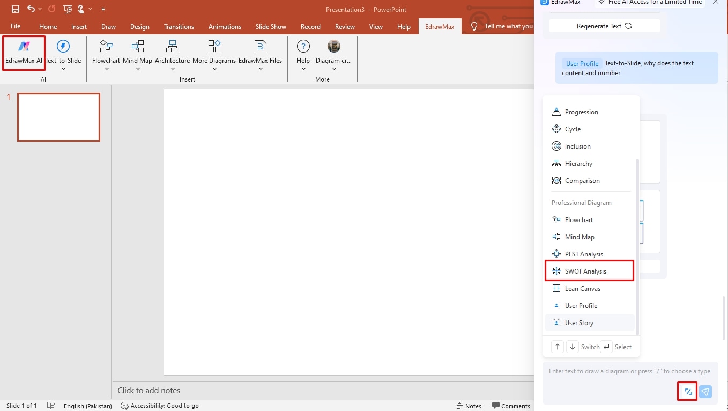Select Mind Map under Professional Diagram

[x=590, y=237]
